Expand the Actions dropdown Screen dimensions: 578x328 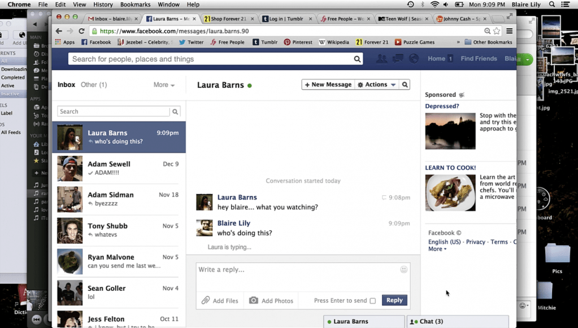point(376,85)
